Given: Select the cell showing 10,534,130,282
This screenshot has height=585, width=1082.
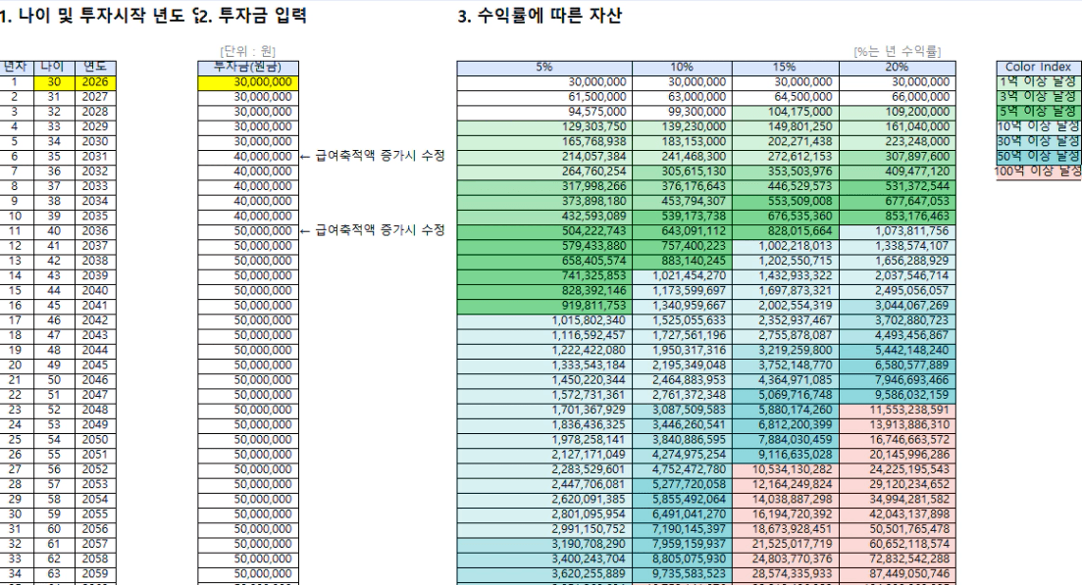Looking at the screenshot, I should (786, 469).
